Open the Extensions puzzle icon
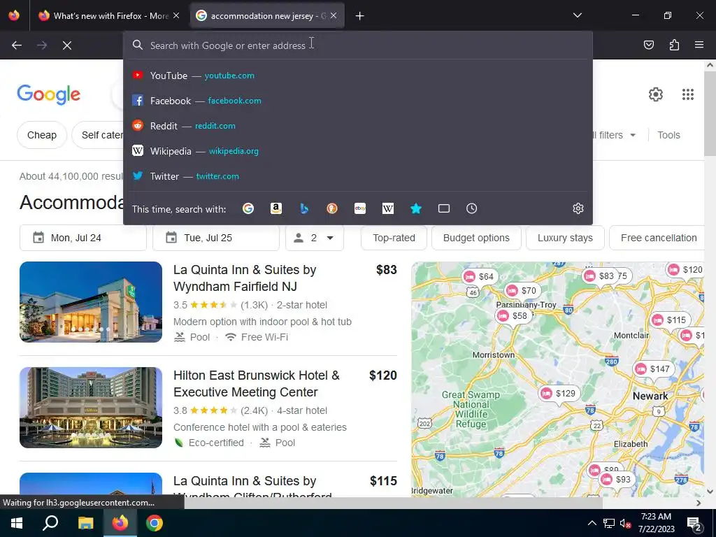 (x=674, y=45)
